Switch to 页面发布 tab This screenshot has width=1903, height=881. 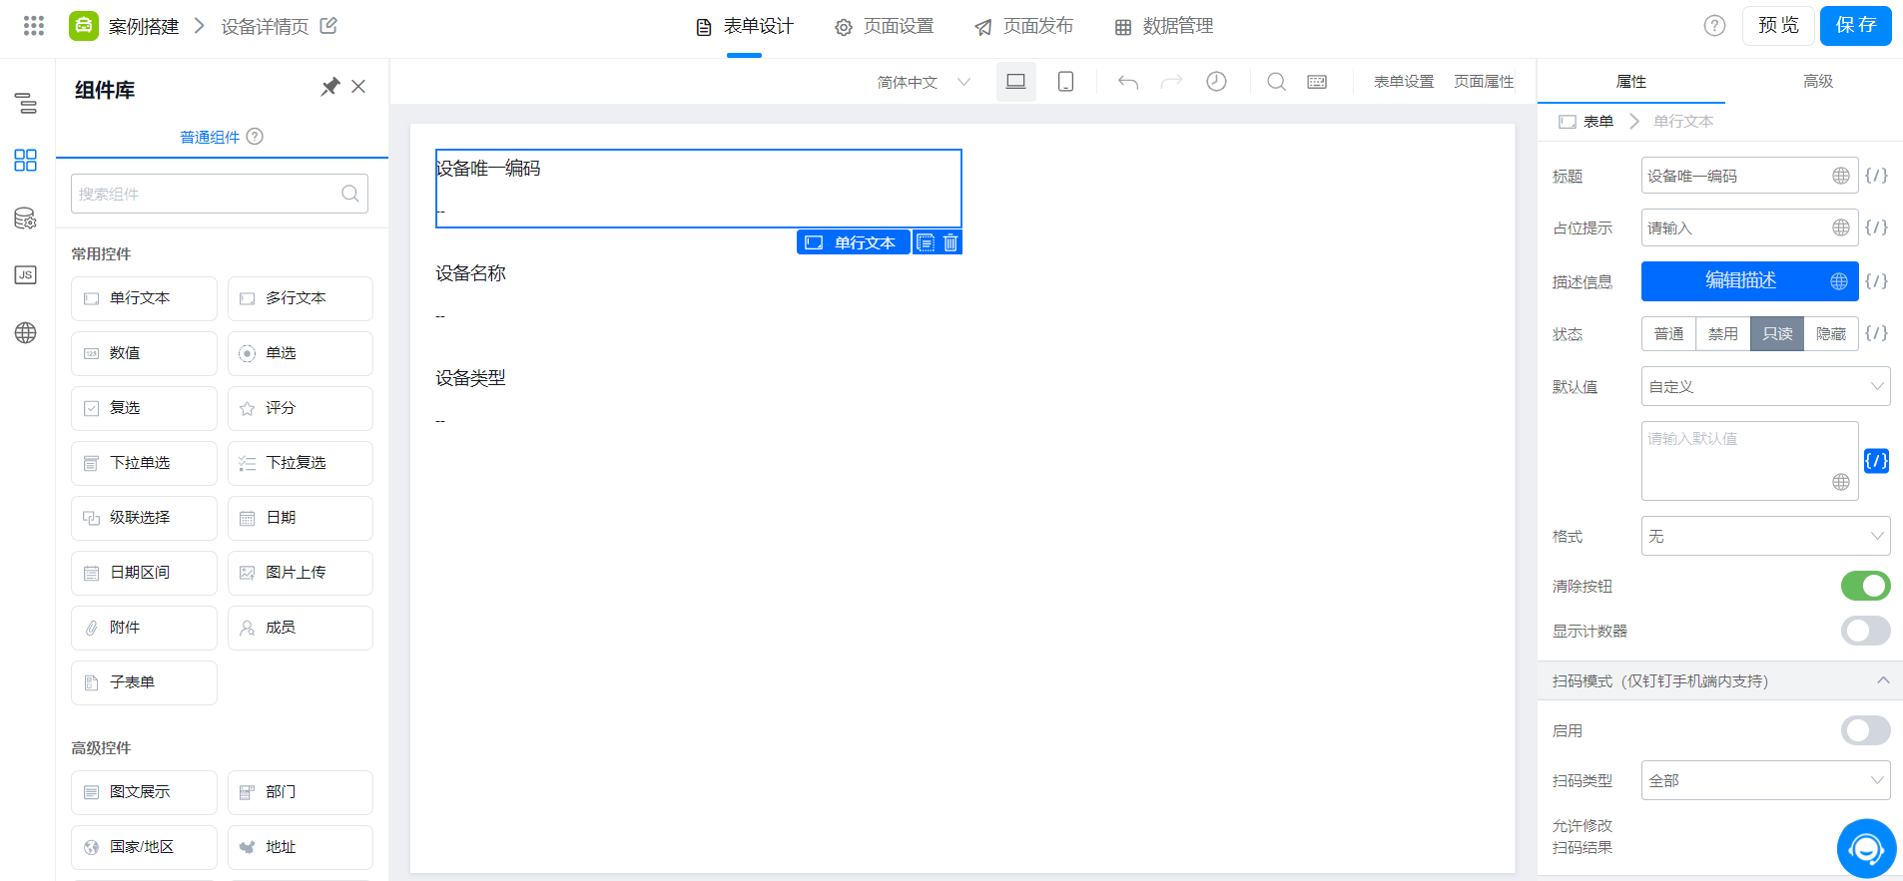[1023, 27]
